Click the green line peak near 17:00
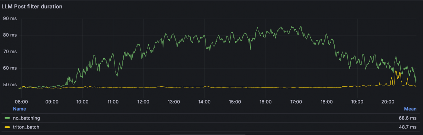The image size is (423, 135). (300, 26)
